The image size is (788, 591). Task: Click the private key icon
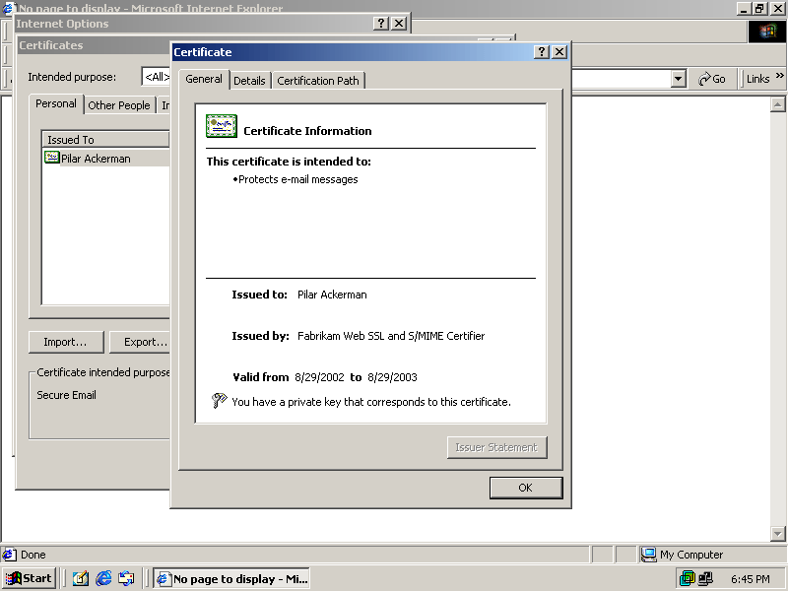[219, 401]
